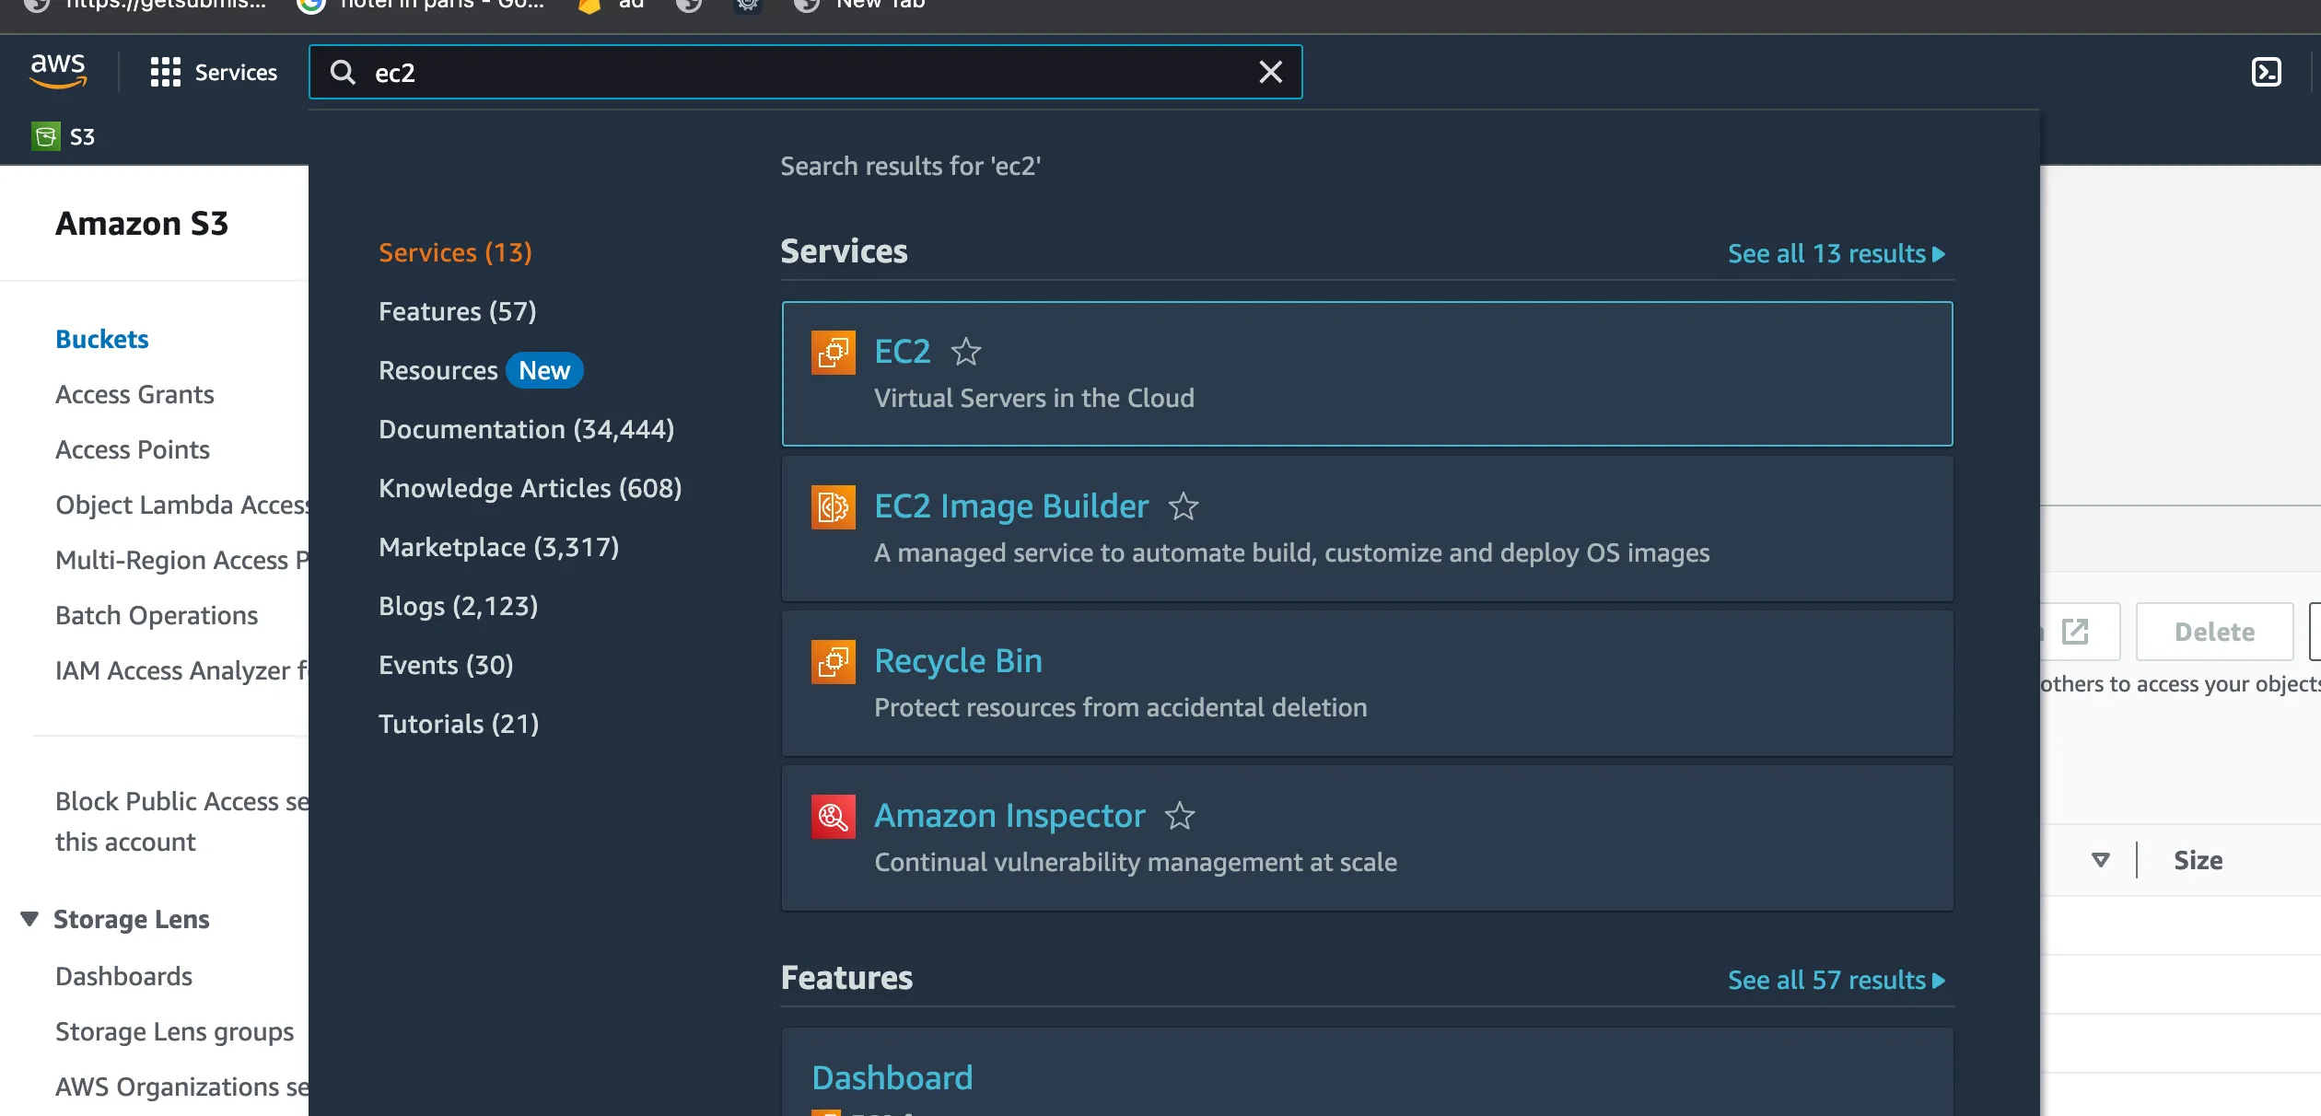Click the Amazon Inspector service icon
This screenshot has height=1116, width=2321.
pos(833,816)
